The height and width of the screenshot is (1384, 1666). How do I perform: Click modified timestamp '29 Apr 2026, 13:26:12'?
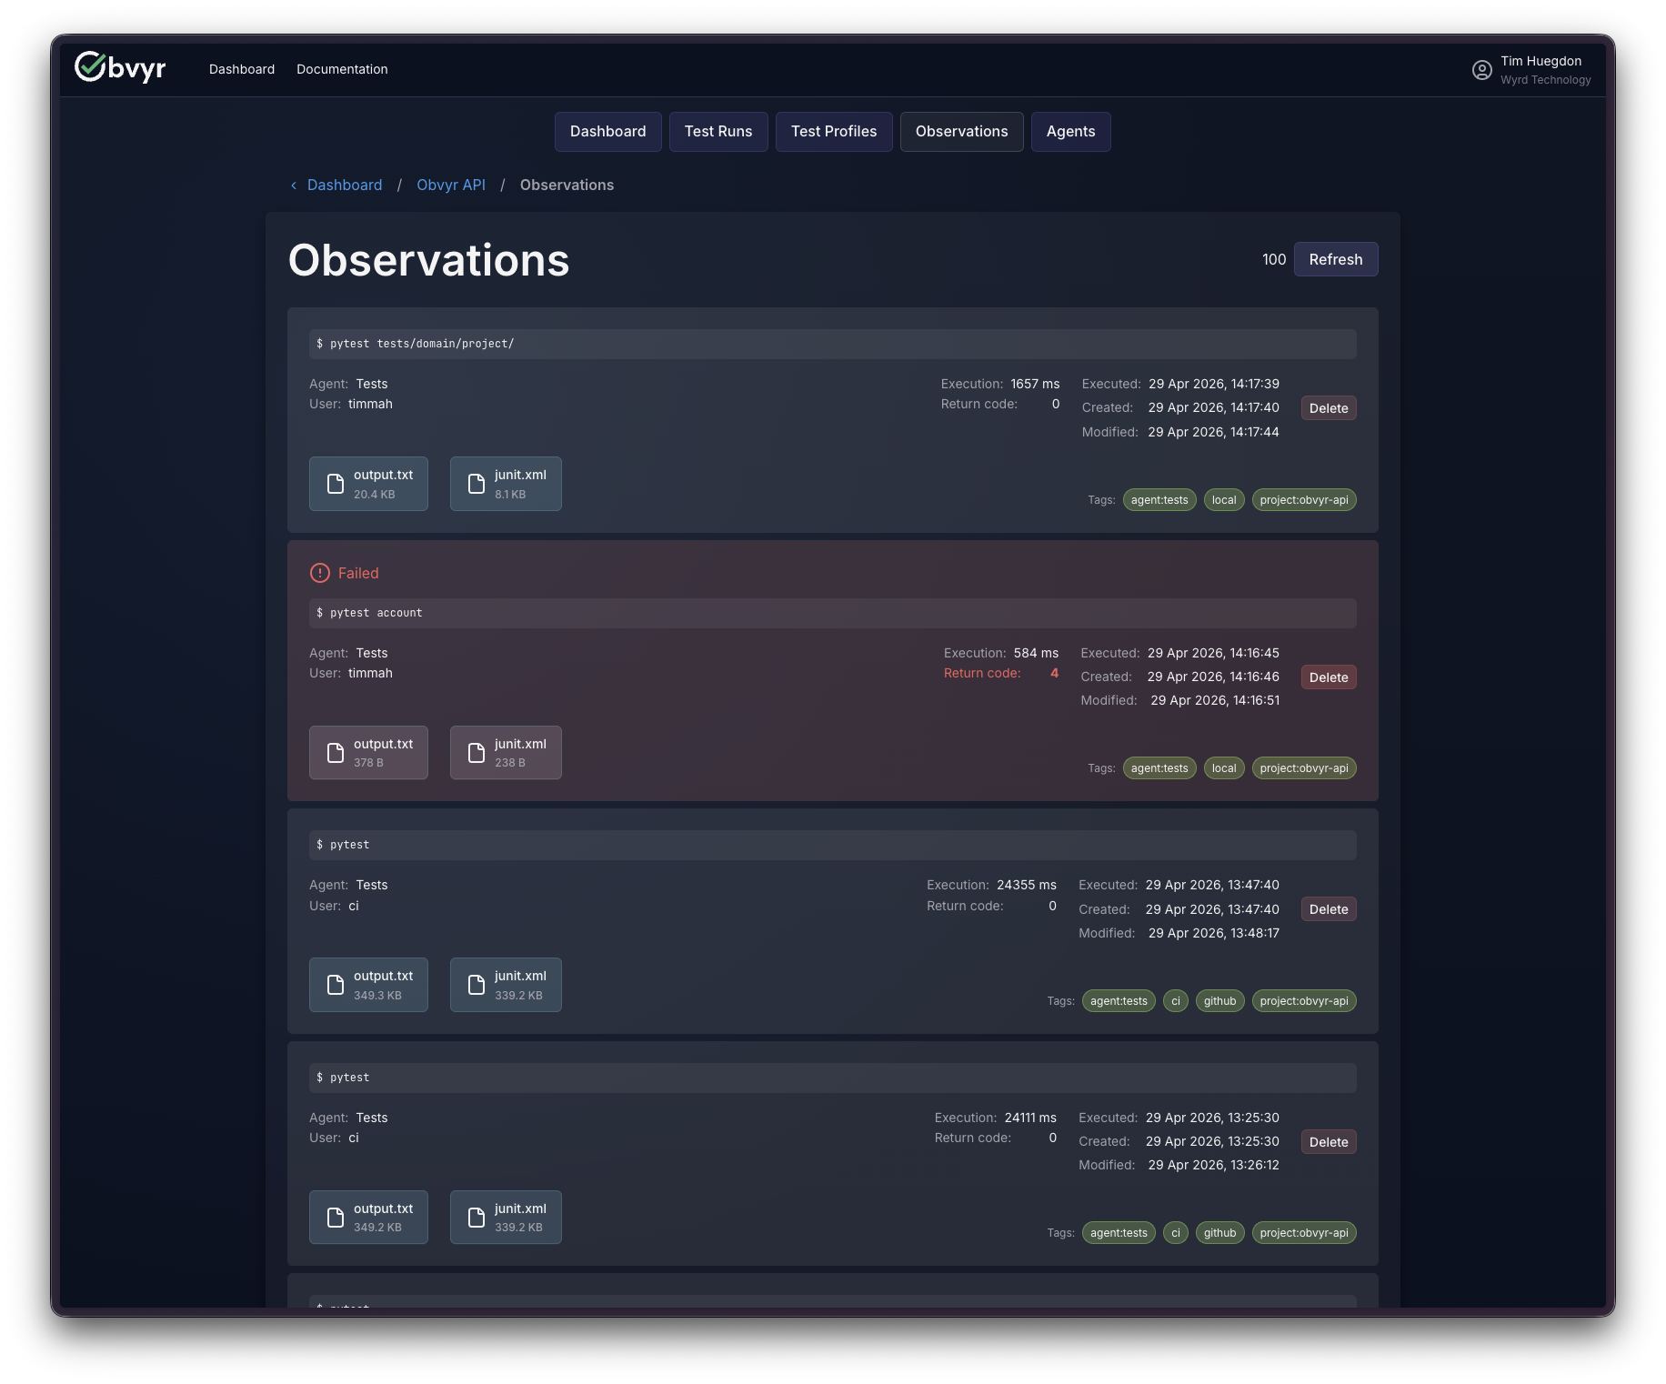pos(1214,1165)
